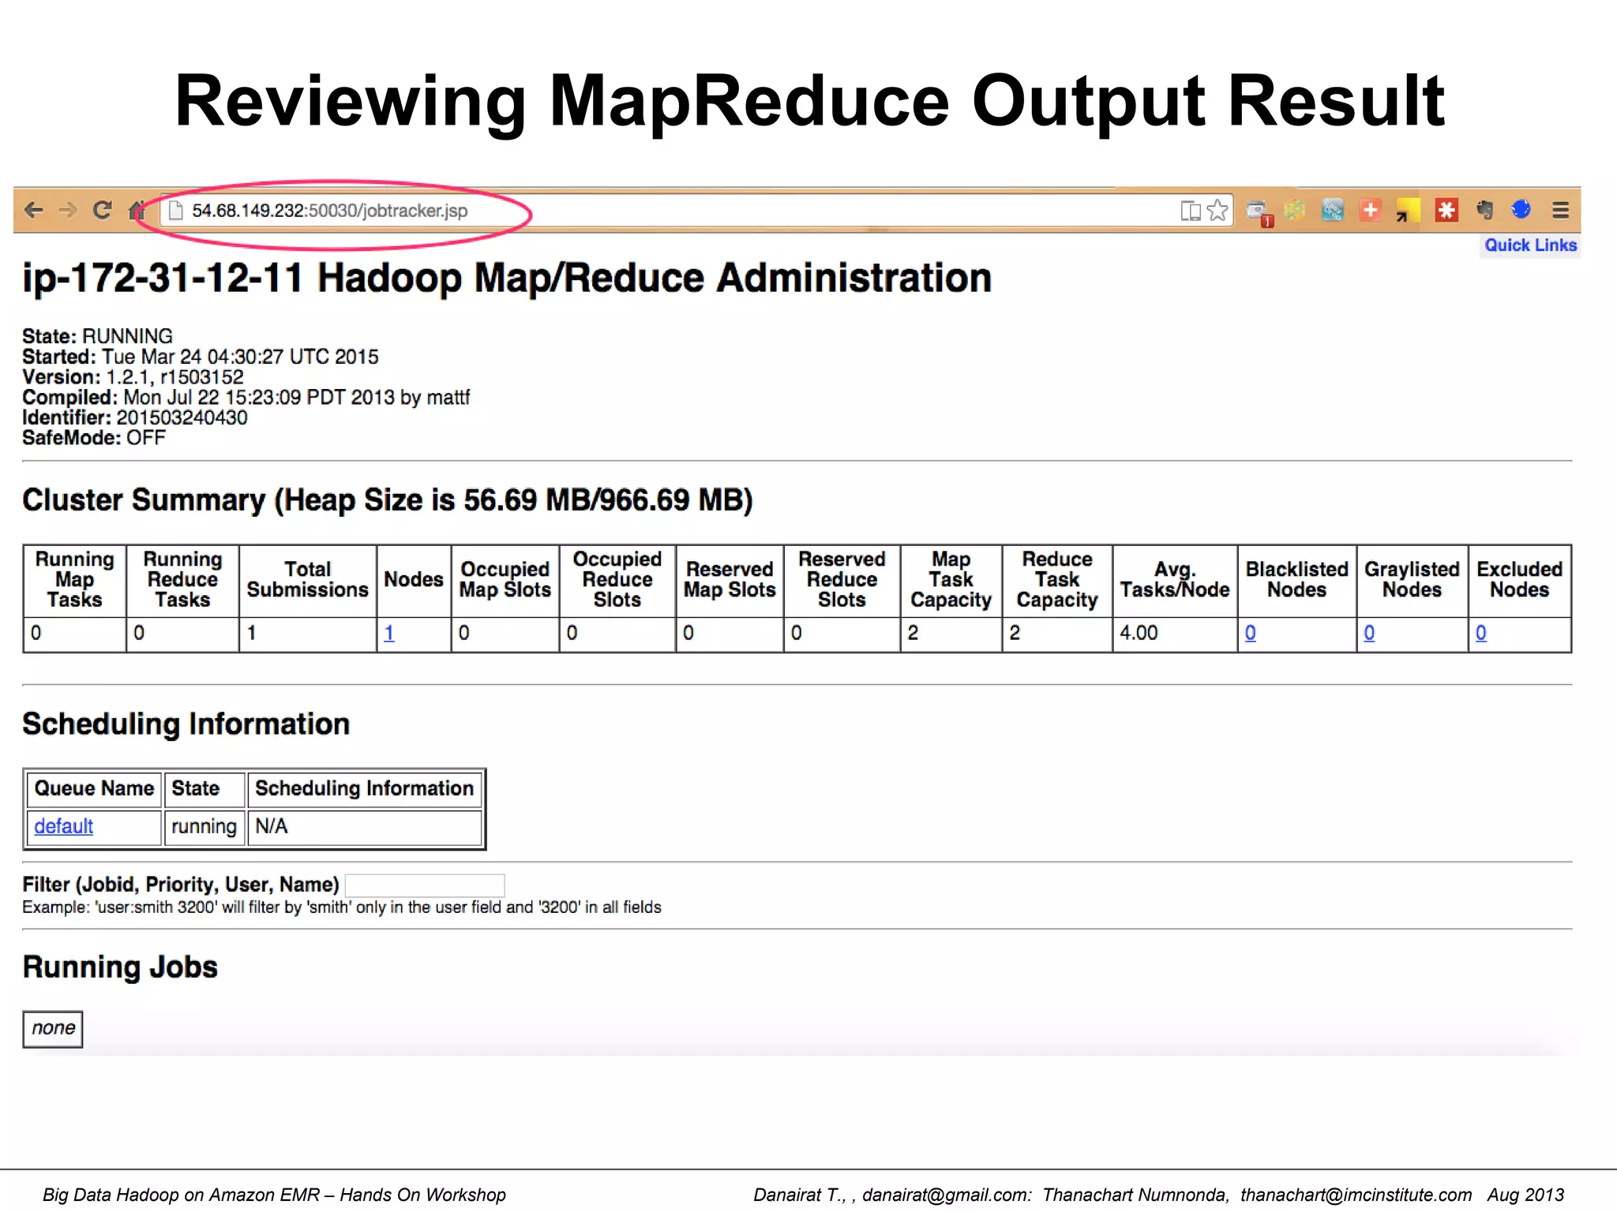Open the Excluded Nodes count link

click(x=1480, y=633)
